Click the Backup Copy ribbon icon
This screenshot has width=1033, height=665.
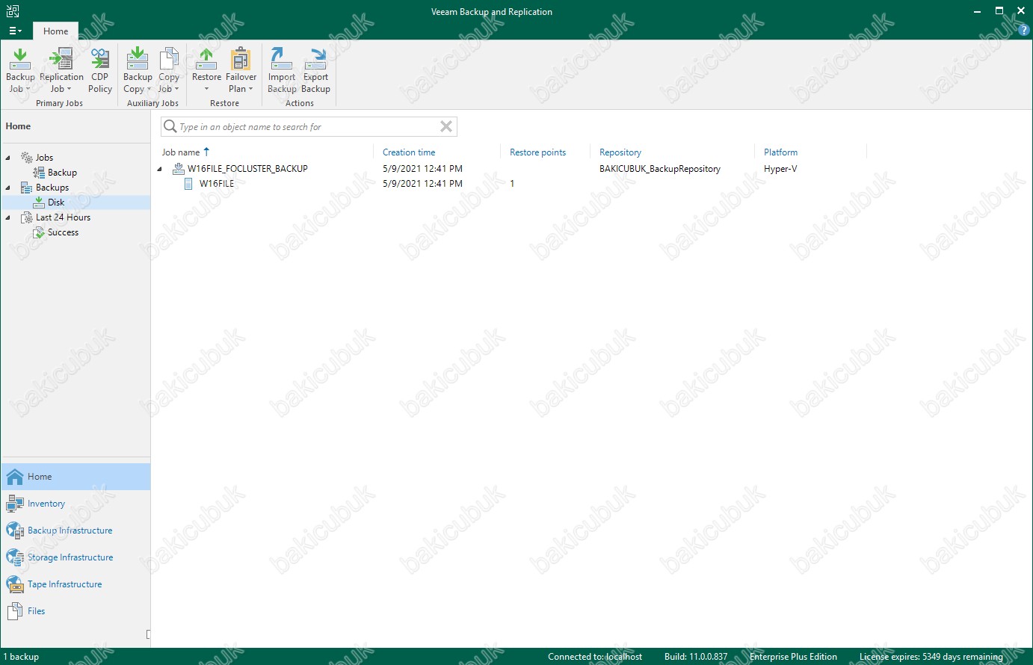137,58
